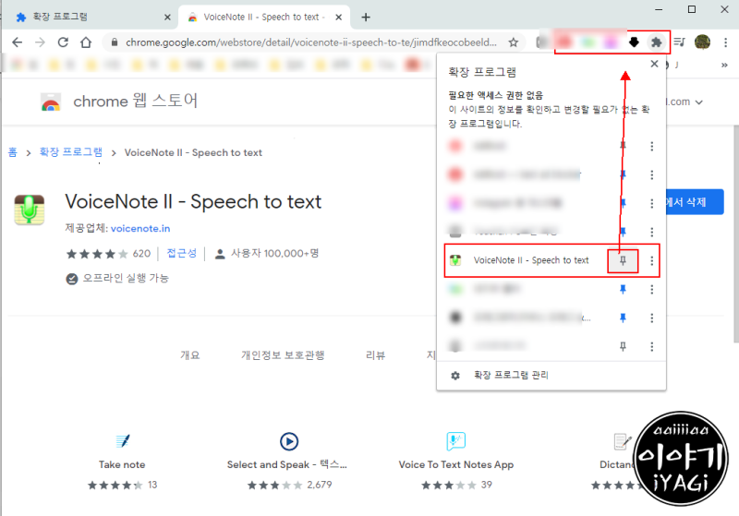Open Chrome's three-dot main menu
739x516 pixels.
coord(725,42)
